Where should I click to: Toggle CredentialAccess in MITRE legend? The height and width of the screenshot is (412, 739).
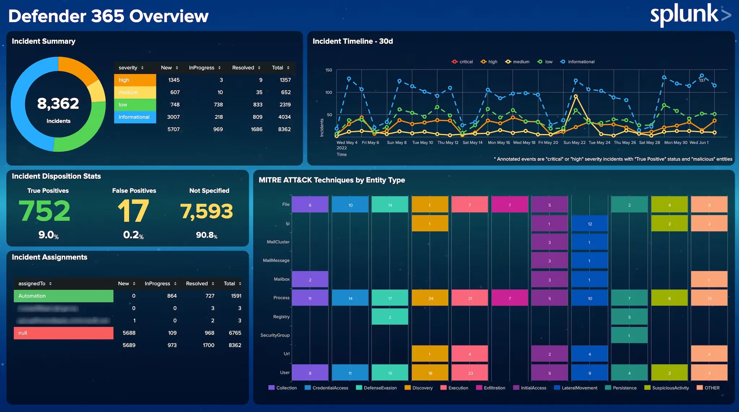click(326, 388)
